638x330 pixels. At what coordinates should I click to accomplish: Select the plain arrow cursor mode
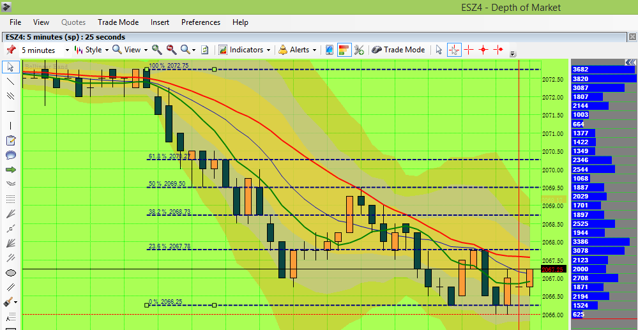(439, 50)
